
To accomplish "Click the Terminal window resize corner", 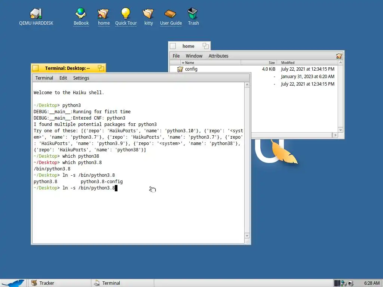I will [247, 241].
